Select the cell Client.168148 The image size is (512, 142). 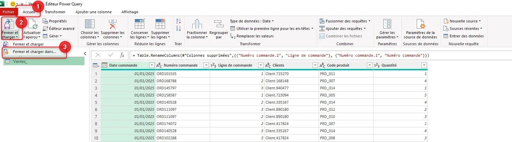pos(291,81)
